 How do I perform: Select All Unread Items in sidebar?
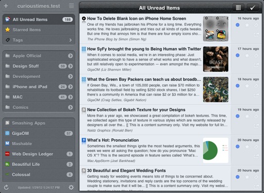click(39, 20)
